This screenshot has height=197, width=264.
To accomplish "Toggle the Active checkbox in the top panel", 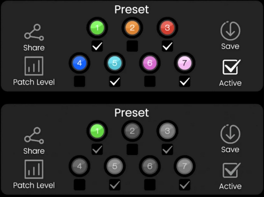I will (232, 67).
